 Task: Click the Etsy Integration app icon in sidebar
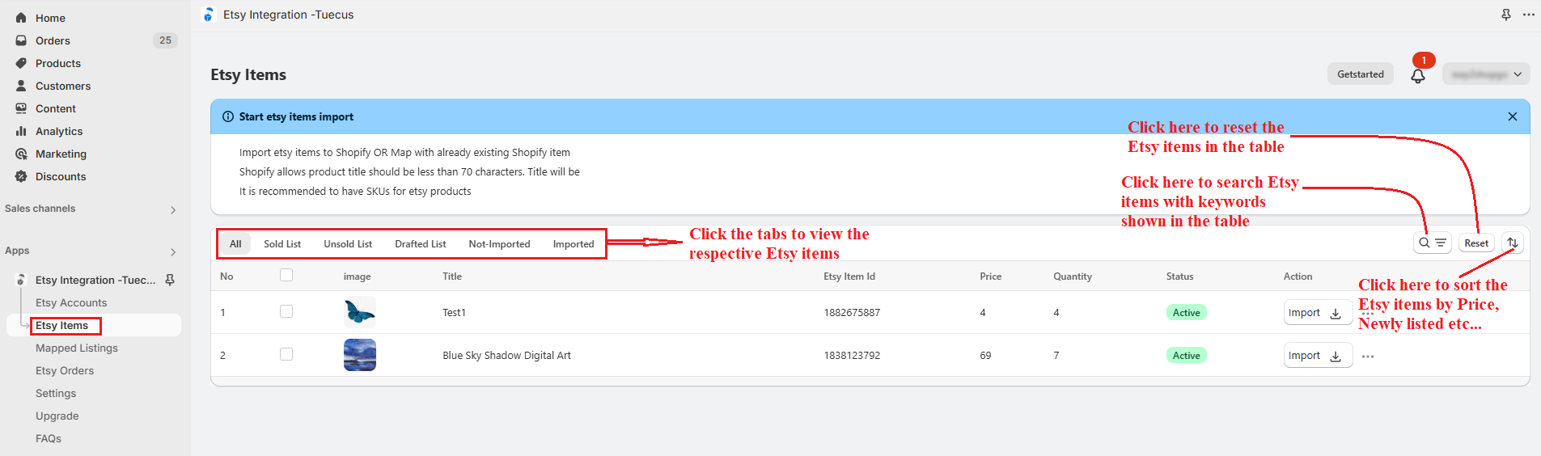click(21, 280)
